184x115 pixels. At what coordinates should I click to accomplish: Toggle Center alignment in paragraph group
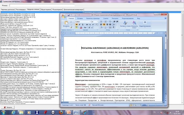point(104,25)
